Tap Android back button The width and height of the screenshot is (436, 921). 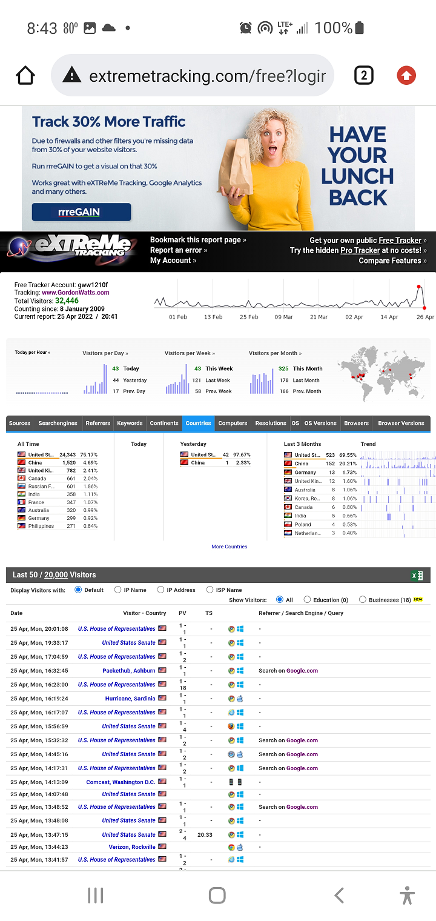[x=339, y=896]
